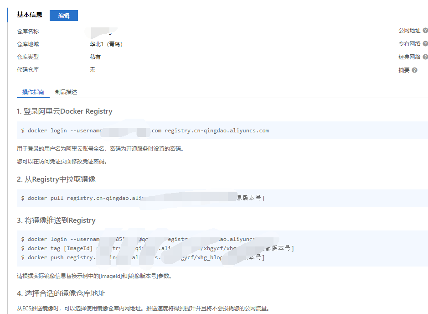Click text about 阿里云账号全名 username

click(x=100, y=149)
